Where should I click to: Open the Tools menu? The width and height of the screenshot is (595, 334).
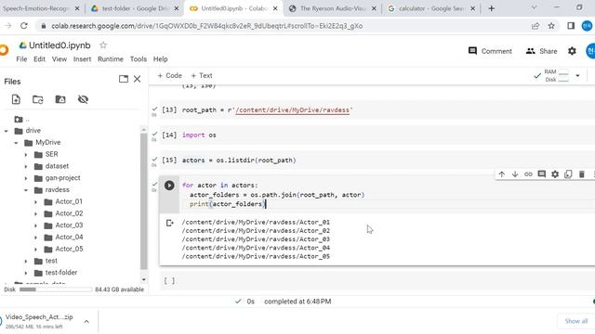click(139, 59)
